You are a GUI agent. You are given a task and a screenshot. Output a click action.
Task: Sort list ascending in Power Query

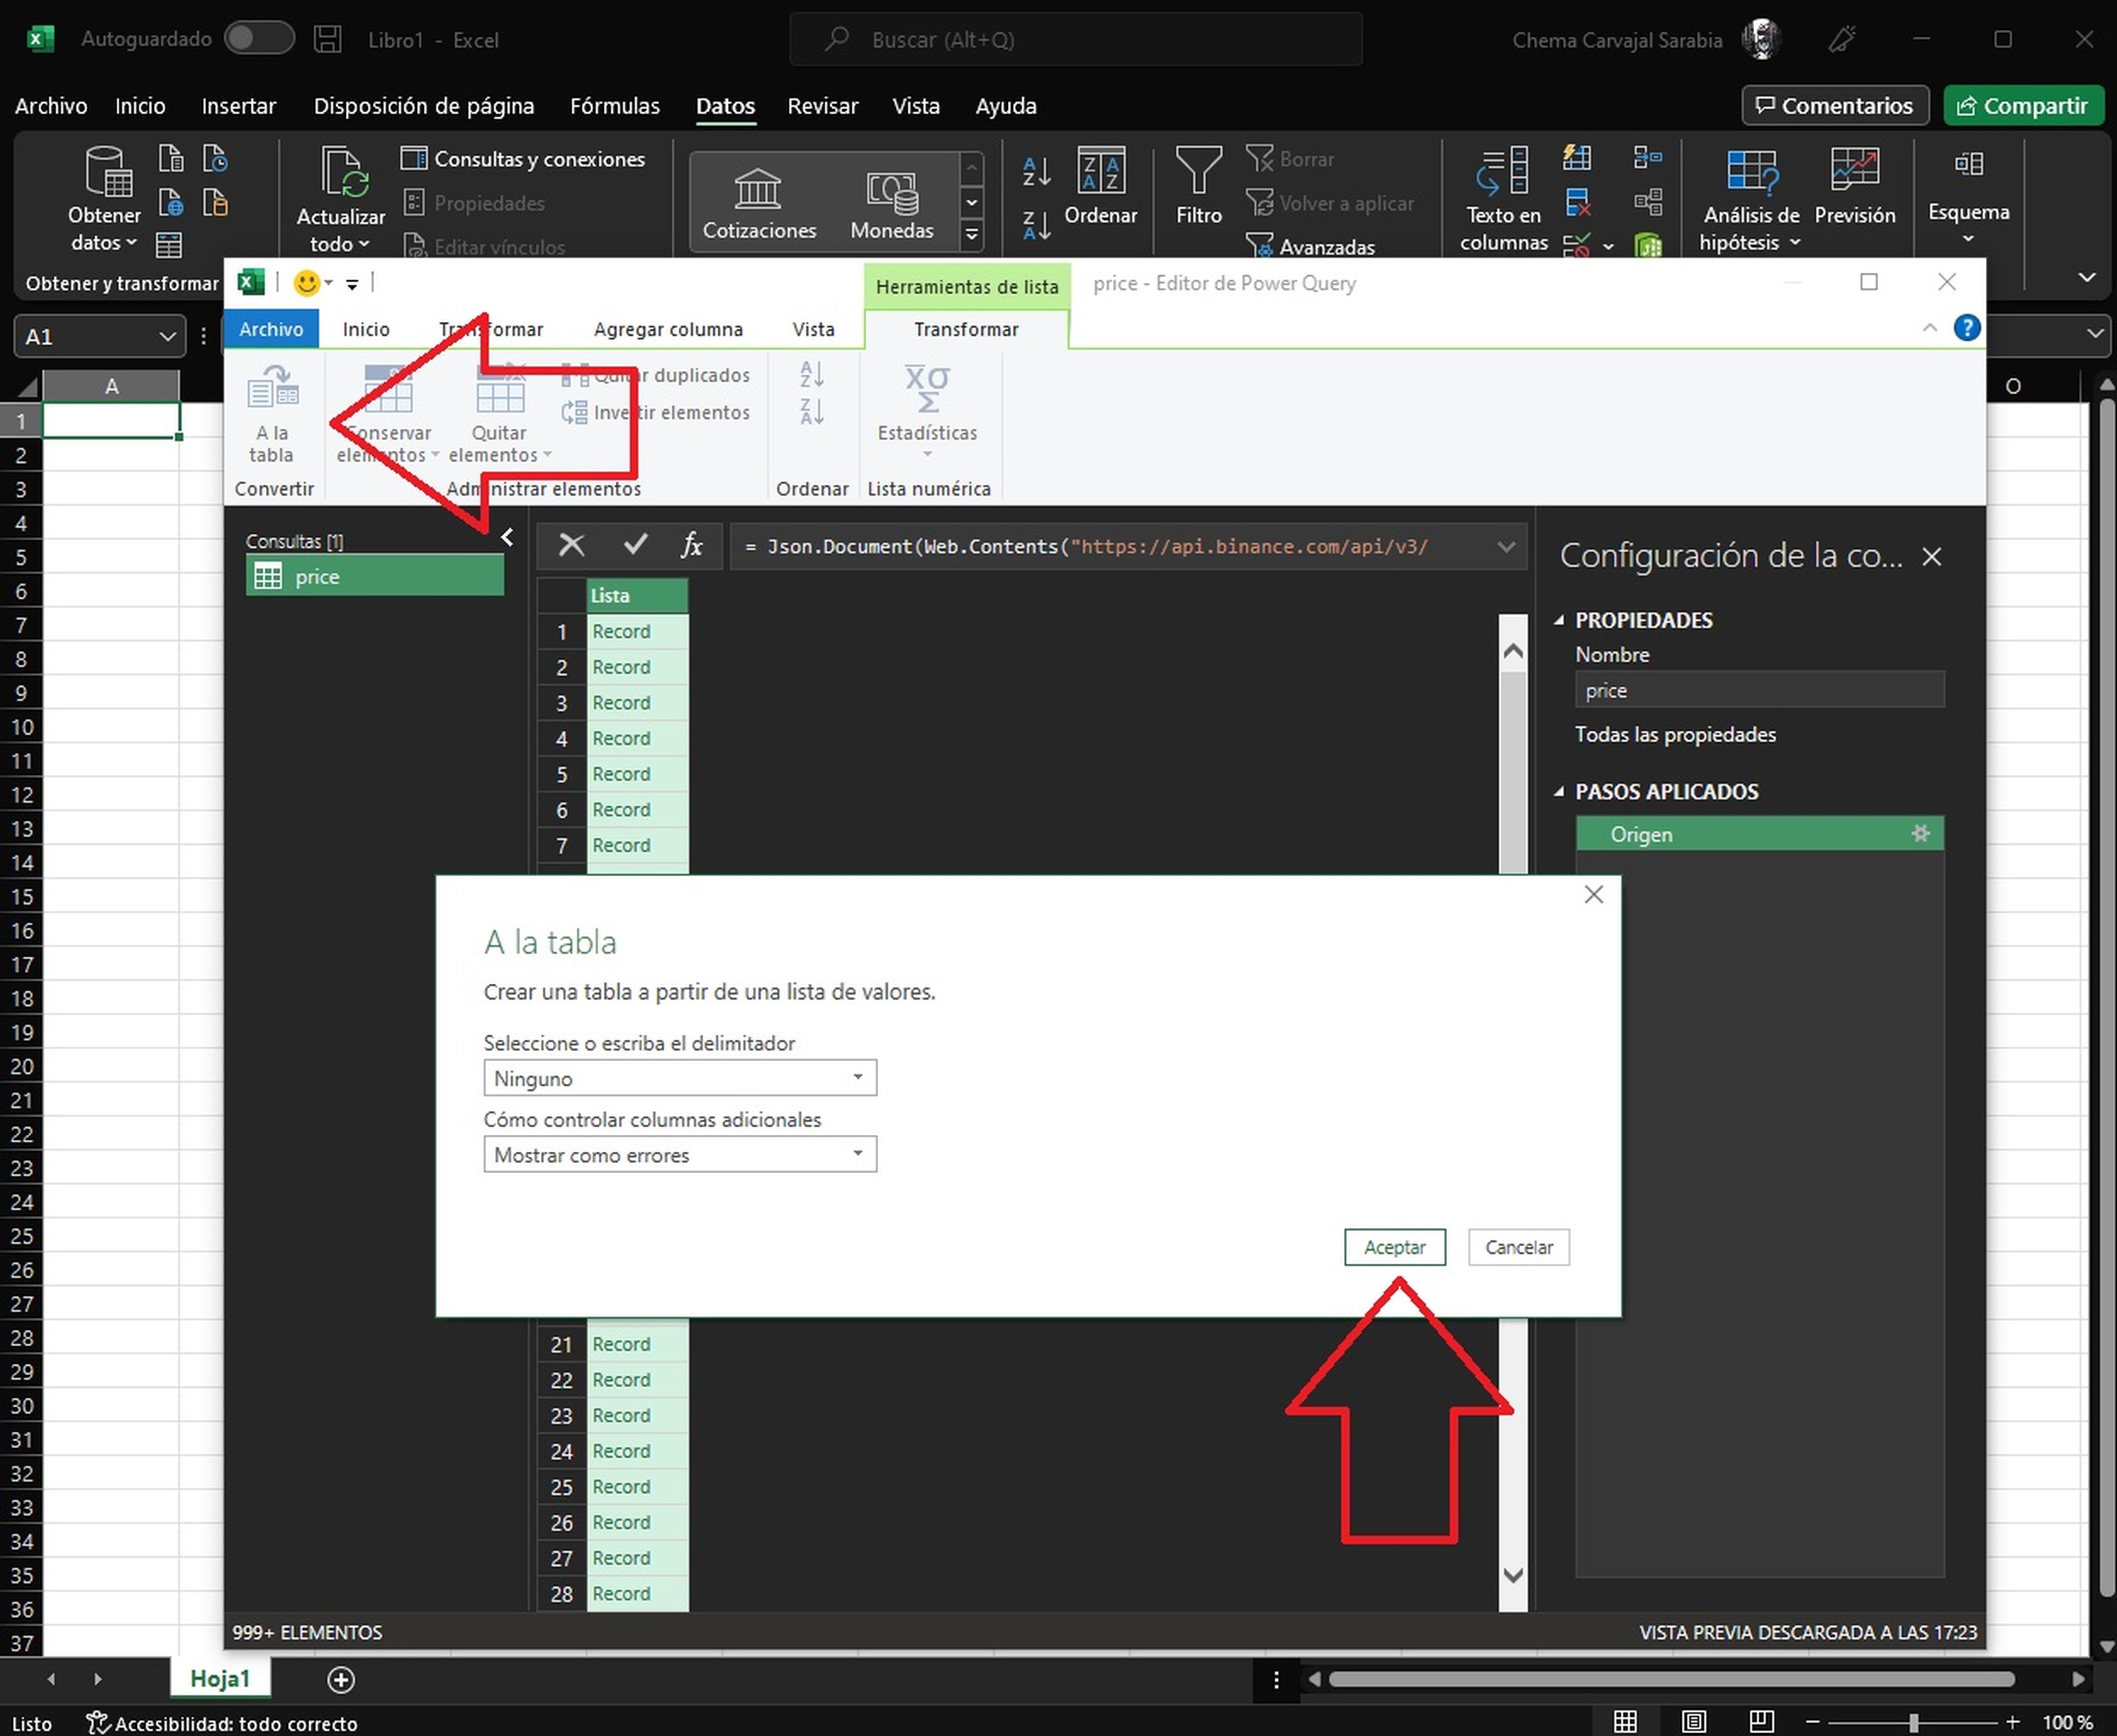[812, 375]
